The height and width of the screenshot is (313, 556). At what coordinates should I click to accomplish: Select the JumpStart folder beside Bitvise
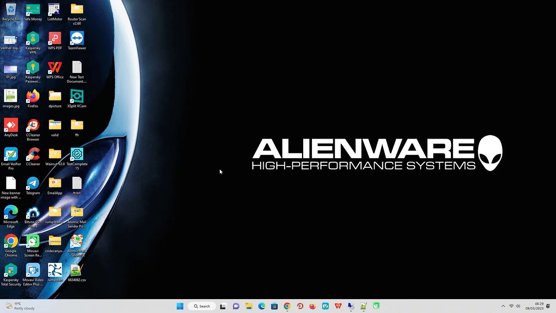point(55,215)
